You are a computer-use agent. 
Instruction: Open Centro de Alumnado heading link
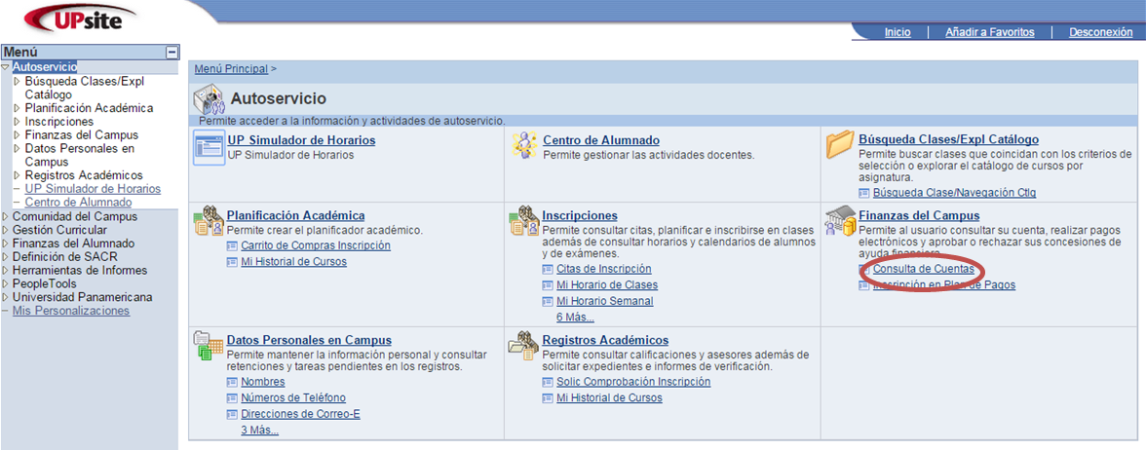(601, 140)
